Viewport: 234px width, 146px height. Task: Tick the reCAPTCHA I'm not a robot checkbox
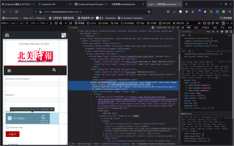(x=10, y=118)
